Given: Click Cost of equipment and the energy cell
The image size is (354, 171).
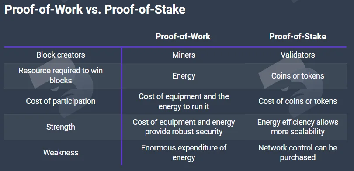Looking at the screenshot, I should (x=184, y=101).
